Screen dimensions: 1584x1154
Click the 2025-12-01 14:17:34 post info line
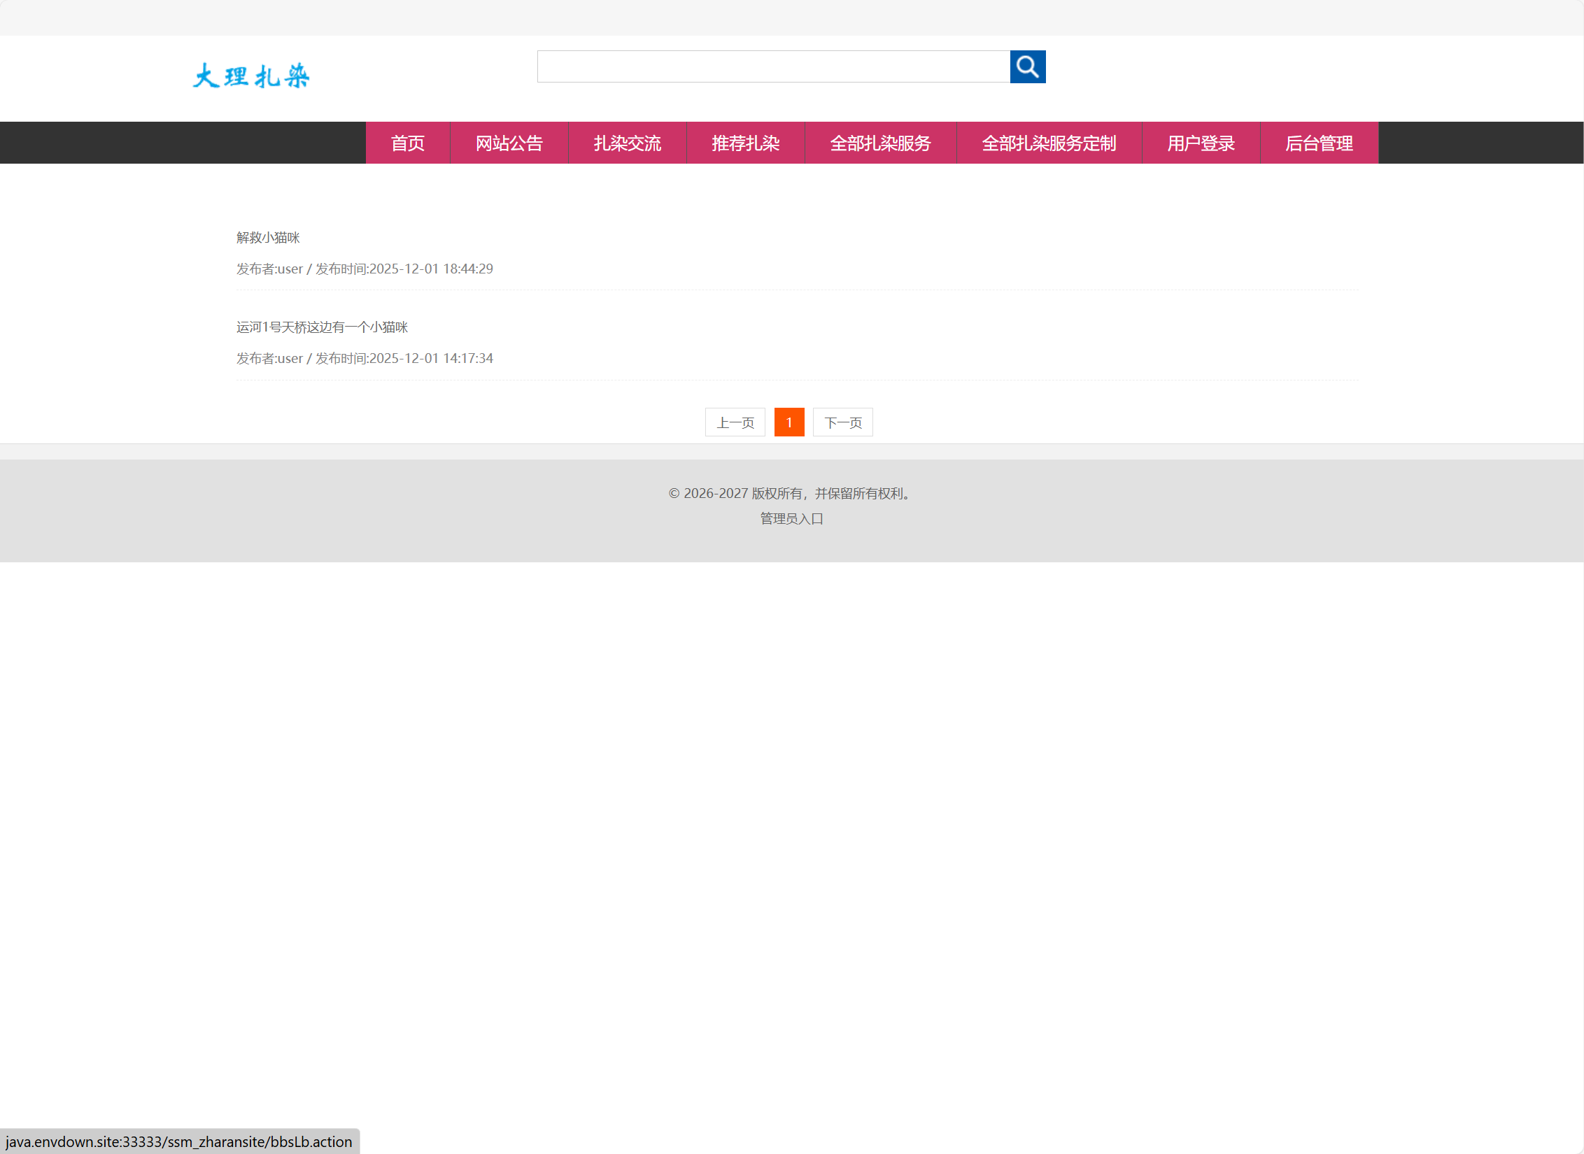click(x=365, y=359)
